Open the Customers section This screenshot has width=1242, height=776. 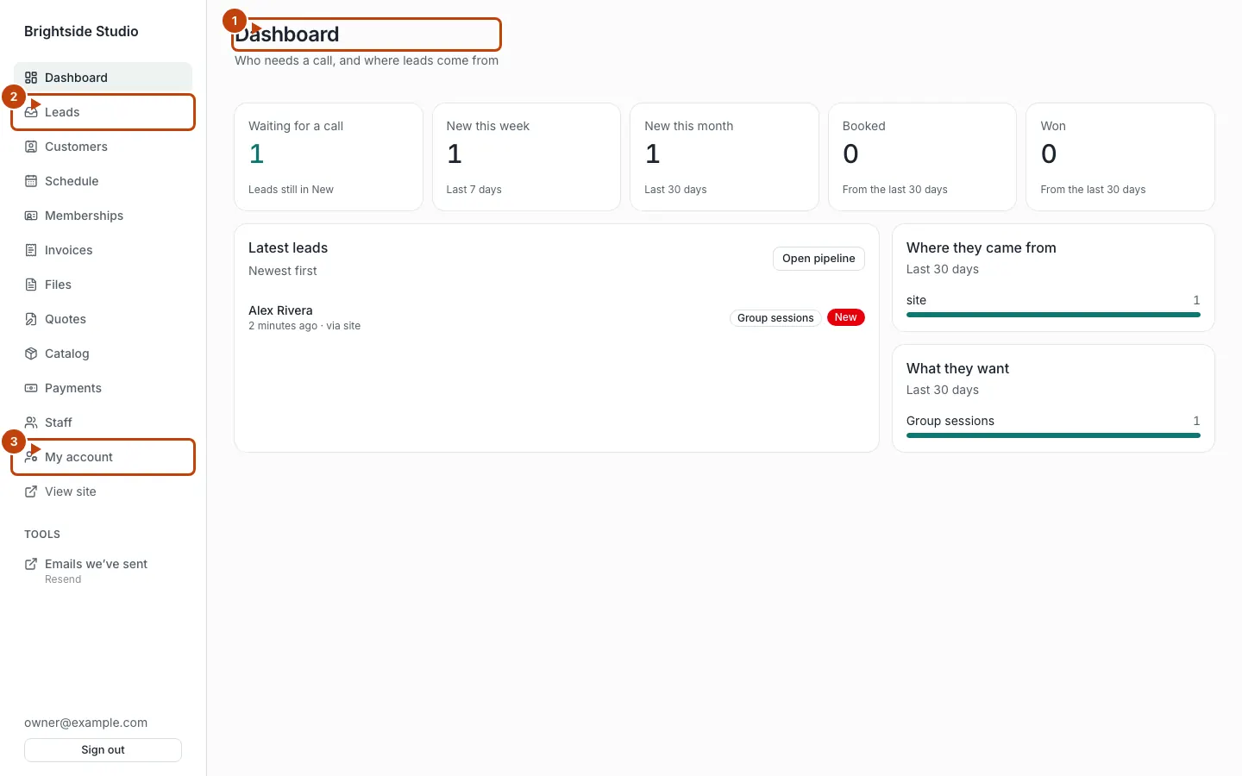click(103, 147)
